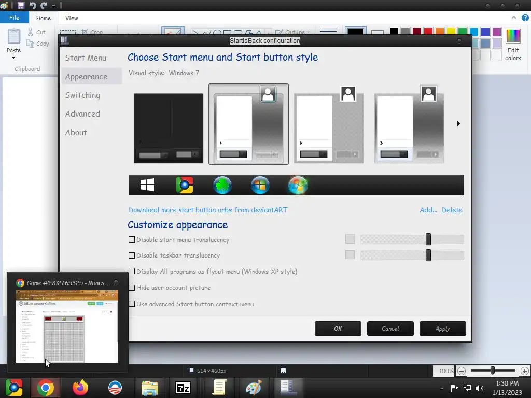The height and width of the screenshot is (398, 531).
Task: Open the Customize Quick Access Toolbar dropdown
Action: point(53,6)
